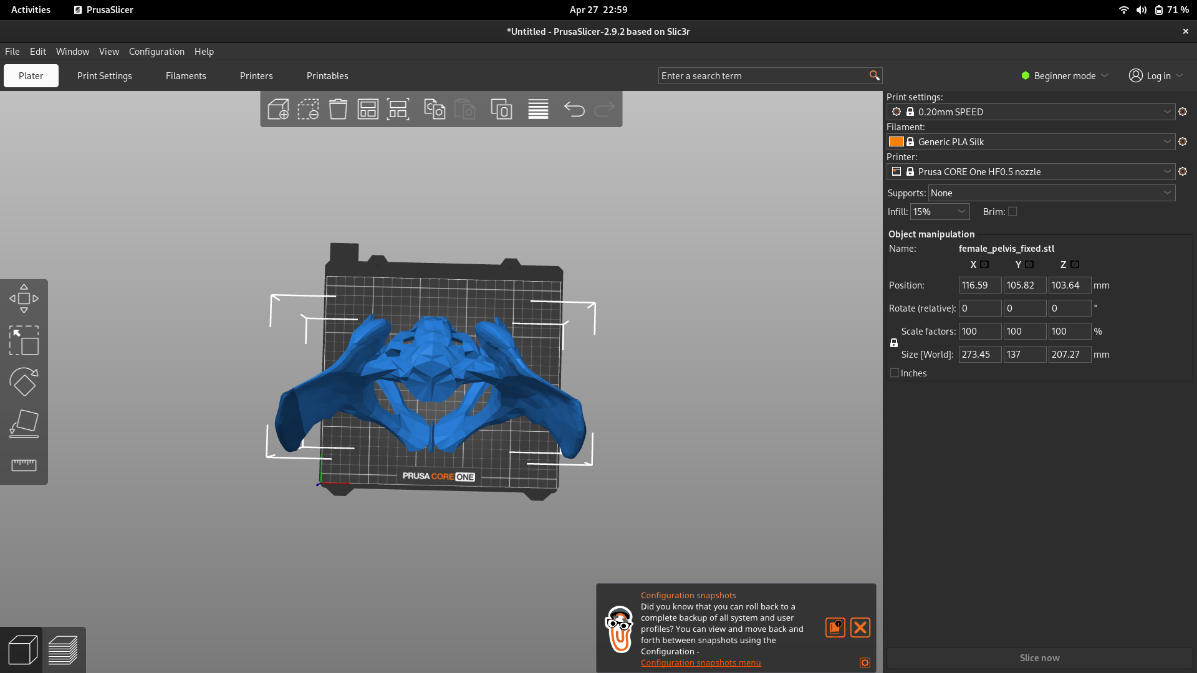Open the Supports dropdown

tap(1052, 193)
